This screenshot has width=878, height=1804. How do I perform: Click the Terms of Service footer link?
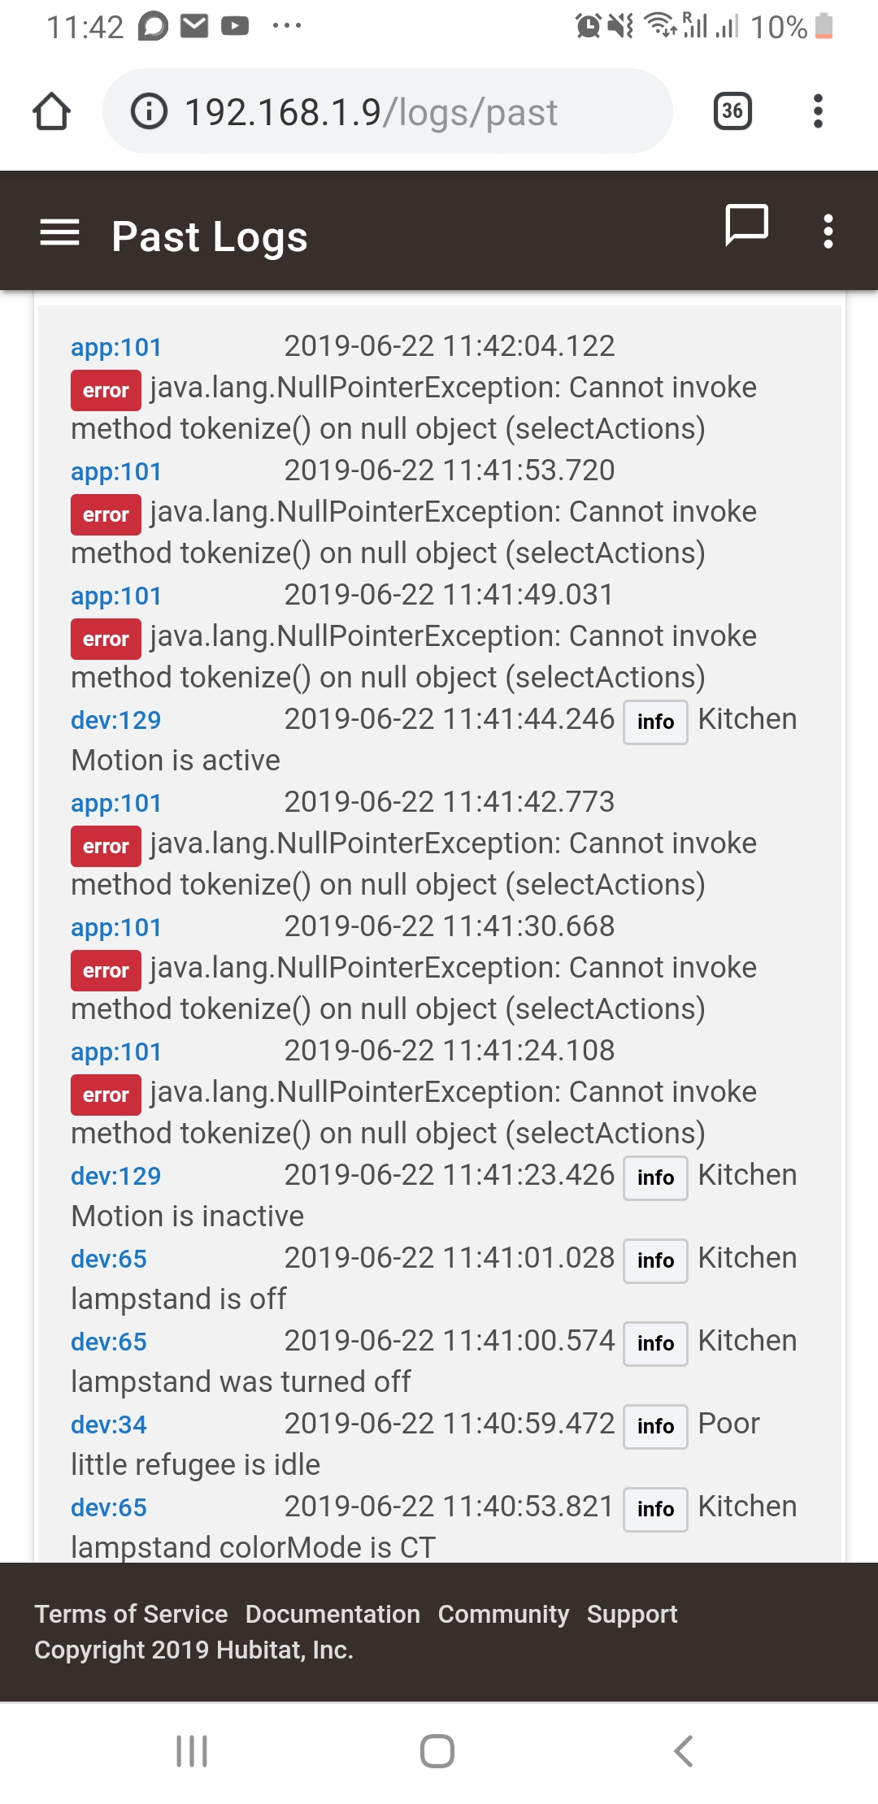131,1614
